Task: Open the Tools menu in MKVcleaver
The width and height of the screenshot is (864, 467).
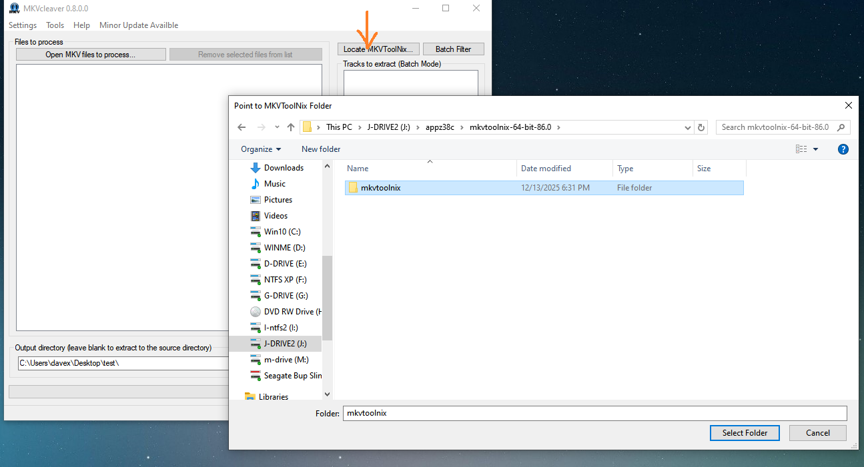Action: 55,25
